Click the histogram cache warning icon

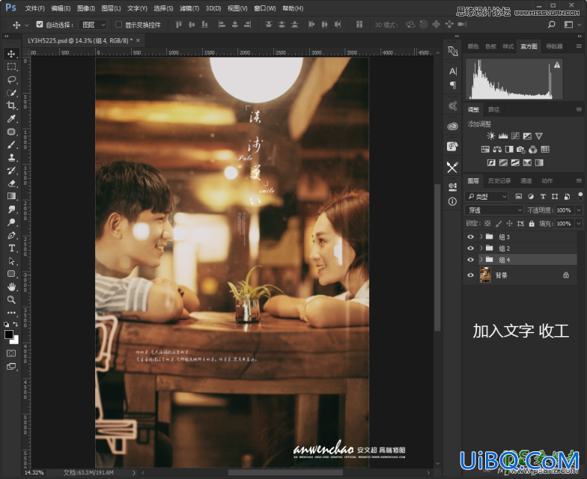pos(557,64)
